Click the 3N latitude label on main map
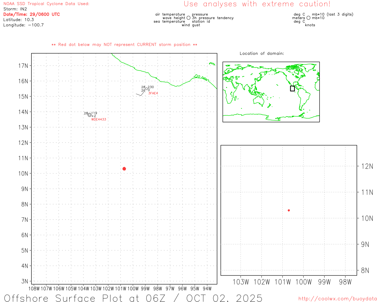This screenshot has height=302, width=377. click(25, 281)
